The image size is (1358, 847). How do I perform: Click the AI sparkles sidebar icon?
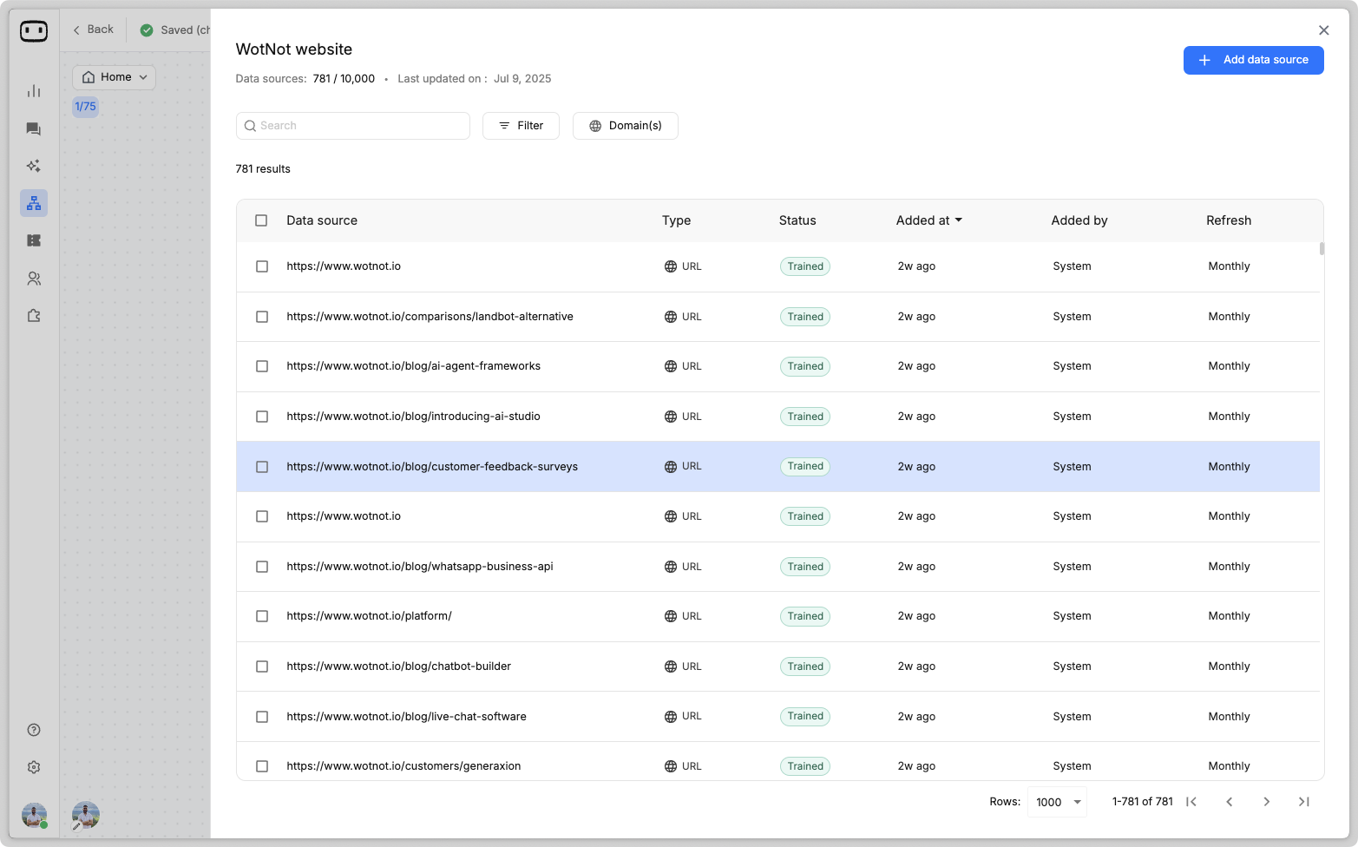click(x=34, y=166)
